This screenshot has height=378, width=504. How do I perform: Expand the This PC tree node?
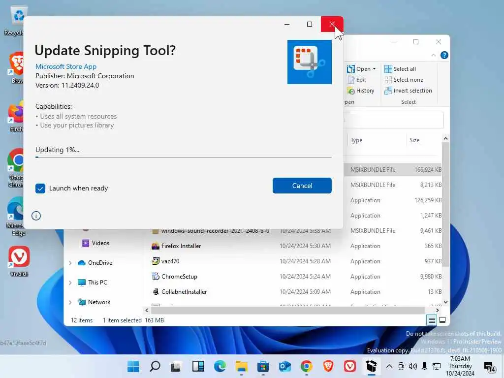(70, 283)
